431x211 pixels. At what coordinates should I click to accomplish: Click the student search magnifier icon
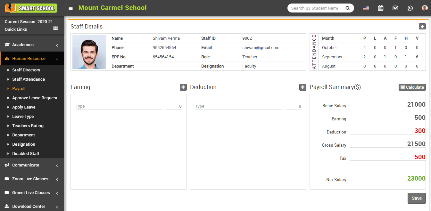coord(348,8)
